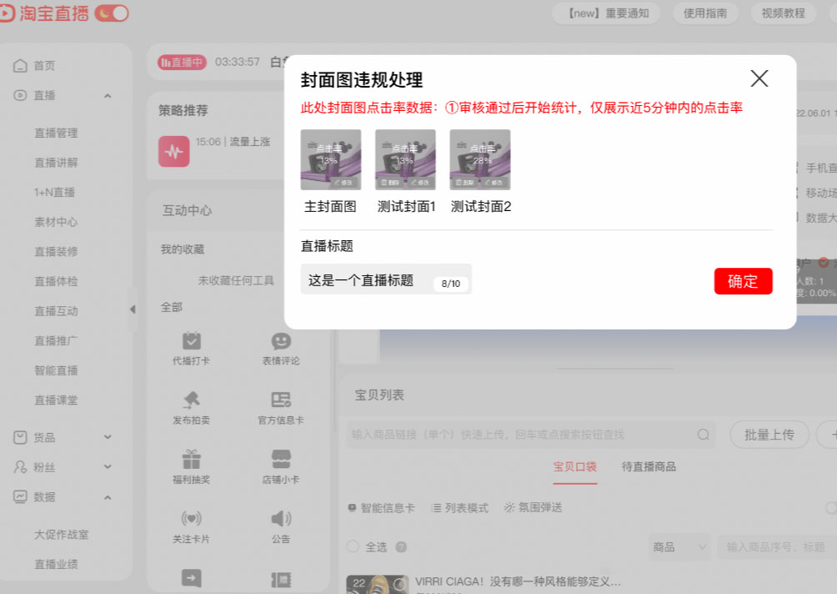
Task: Toggle 列表模式 list view mode
Action: (461, 507)
